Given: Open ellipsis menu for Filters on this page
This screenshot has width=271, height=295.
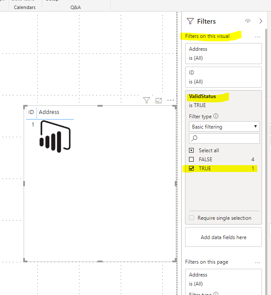Looking at the screenshot, I should click(258, 262).
